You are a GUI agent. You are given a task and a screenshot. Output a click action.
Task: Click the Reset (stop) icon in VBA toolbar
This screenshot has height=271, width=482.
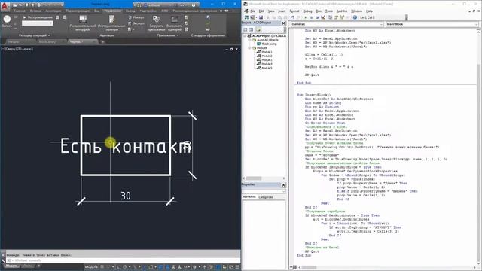coord(317,17)
